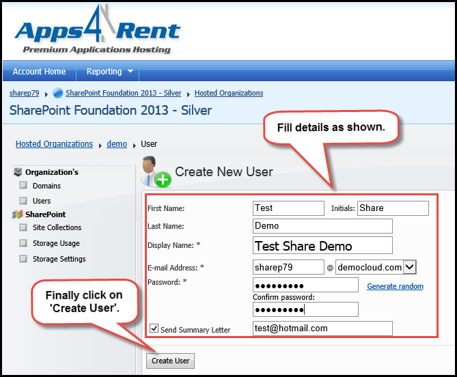Screen dimensions: 457x377
Task: Click the Confirm password field
Action: (305, 309)
